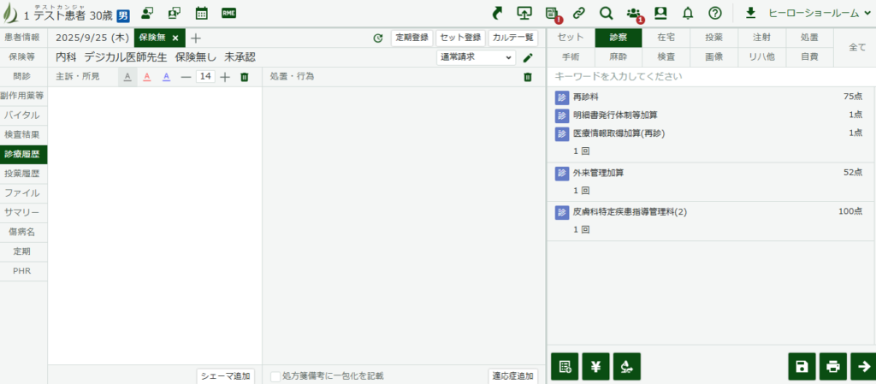
Task: Click the シェーマ追加 button
Action: point(225,375)
